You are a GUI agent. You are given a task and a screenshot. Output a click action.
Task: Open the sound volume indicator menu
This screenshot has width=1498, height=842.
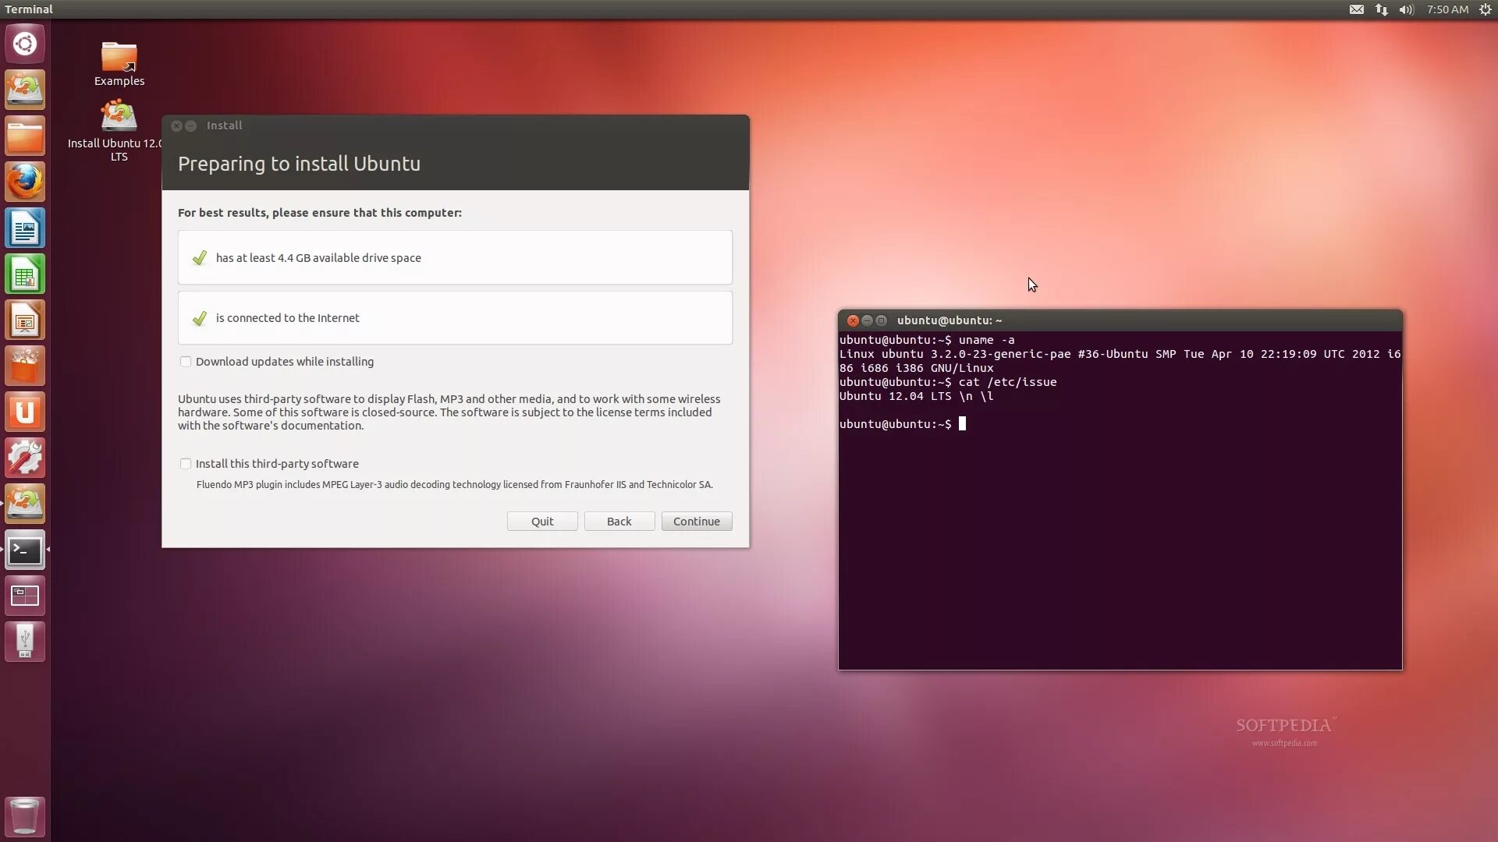click(1406, 9)
